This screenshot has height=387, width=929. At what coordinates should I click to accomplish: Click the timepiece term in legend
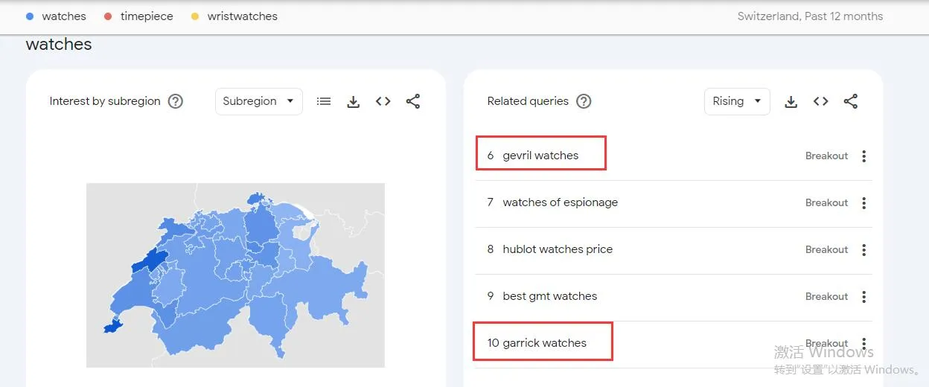(x=147, y=16)
